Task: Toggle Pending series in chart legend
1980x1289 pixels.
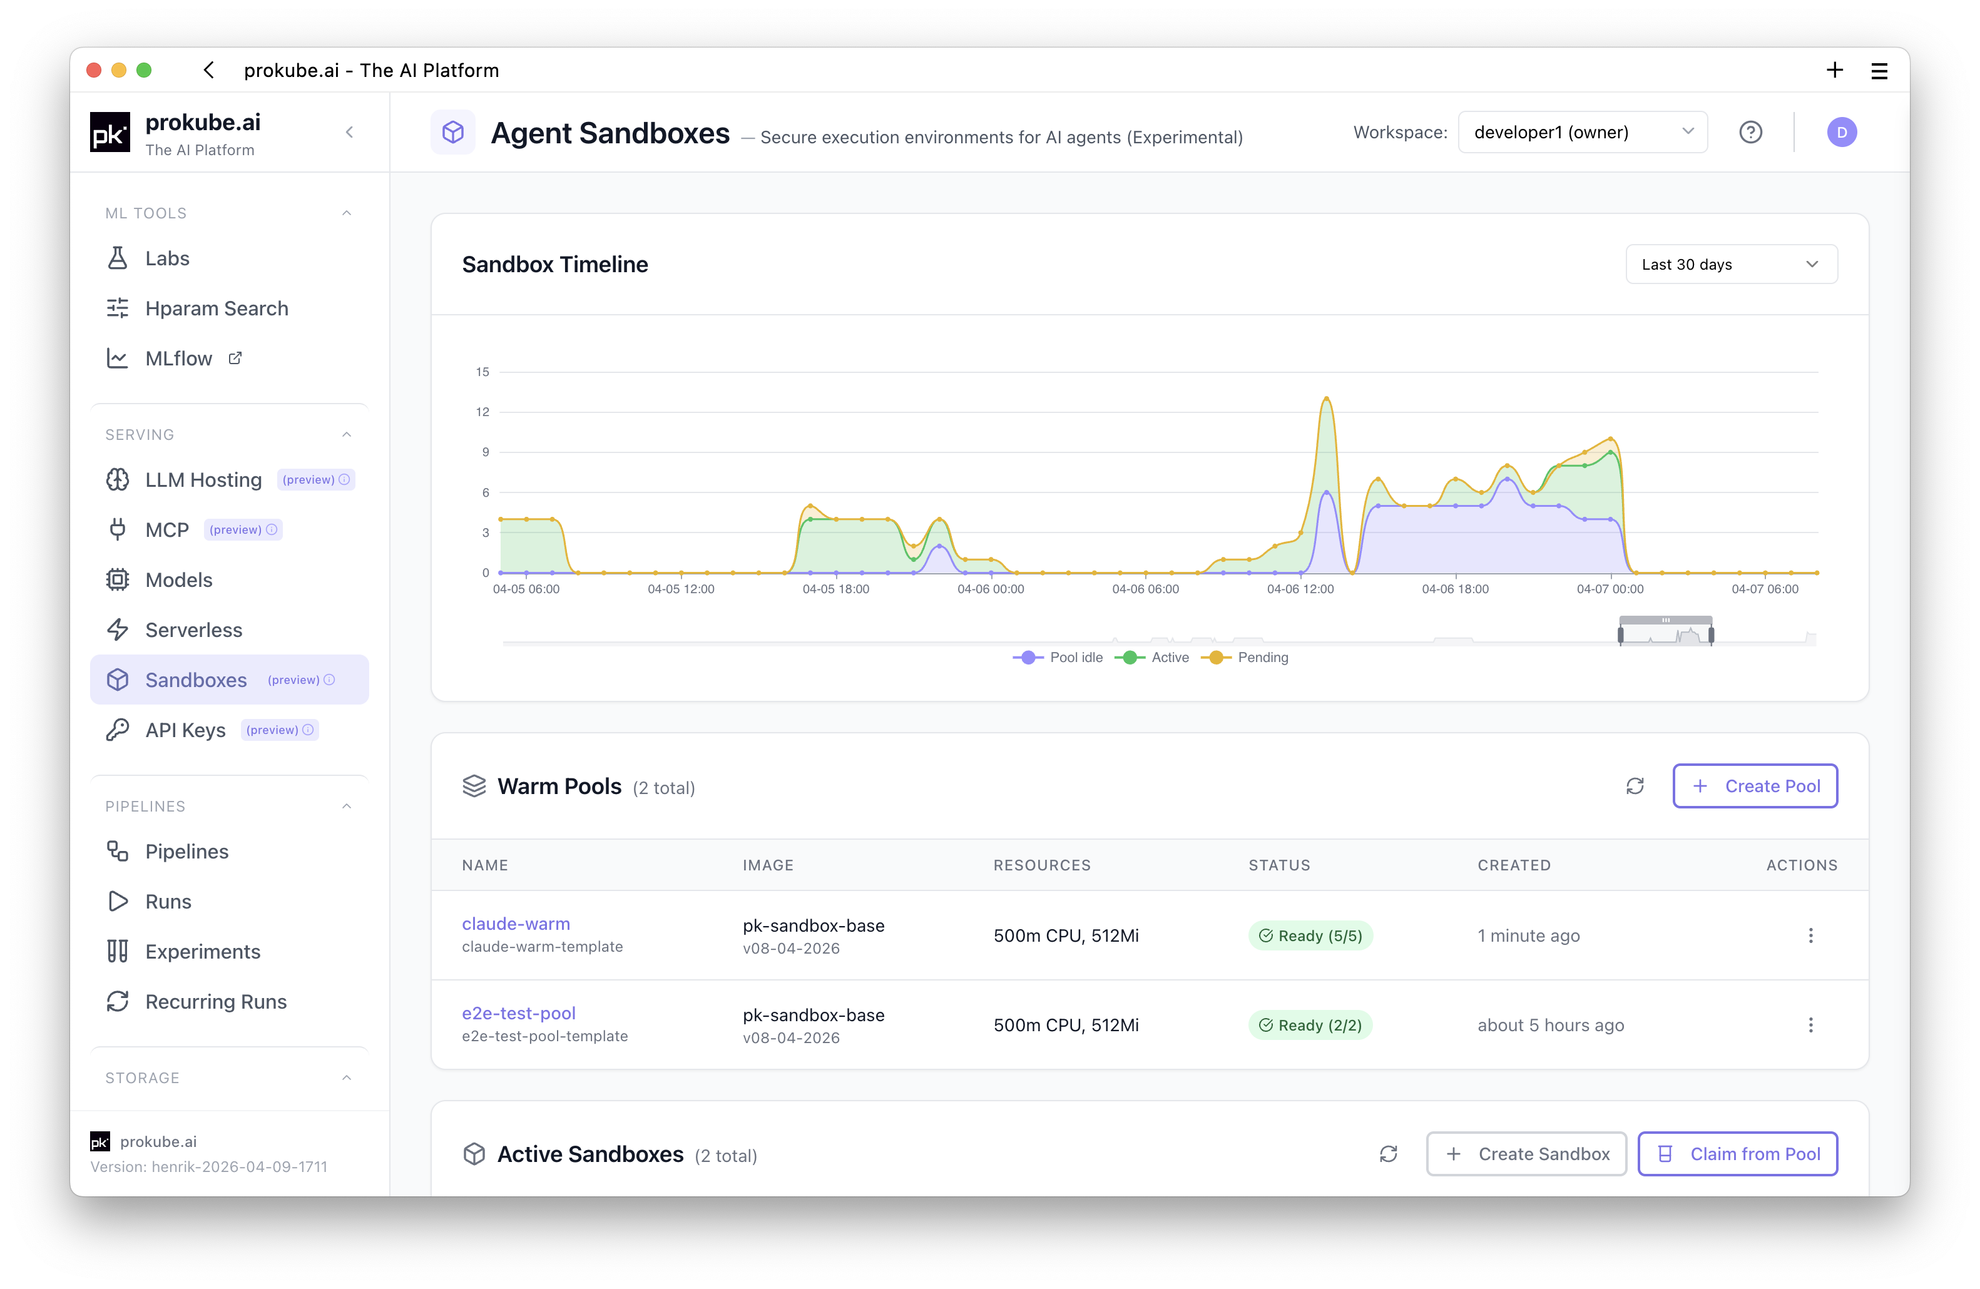Action: point(1245,657)
